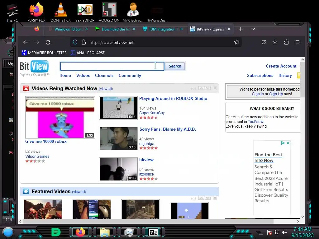
Task: Move Videos Being Watched Now module up
Action: coord(202,88)
